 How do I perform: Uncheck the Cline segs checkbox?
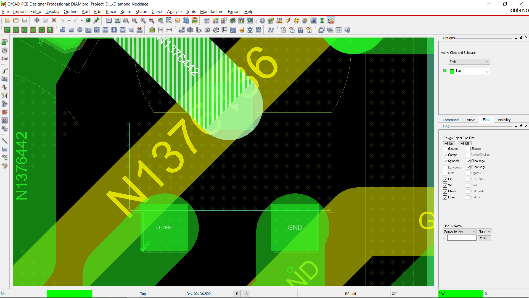pos(468,161)
